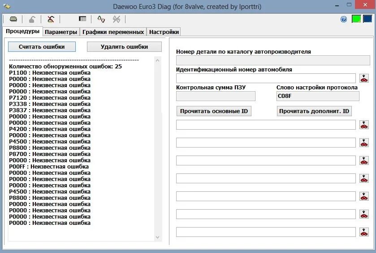Click the car icon beside the sixth ID field
Viewport: 376px width, 253px height.
tap(364, 214)
